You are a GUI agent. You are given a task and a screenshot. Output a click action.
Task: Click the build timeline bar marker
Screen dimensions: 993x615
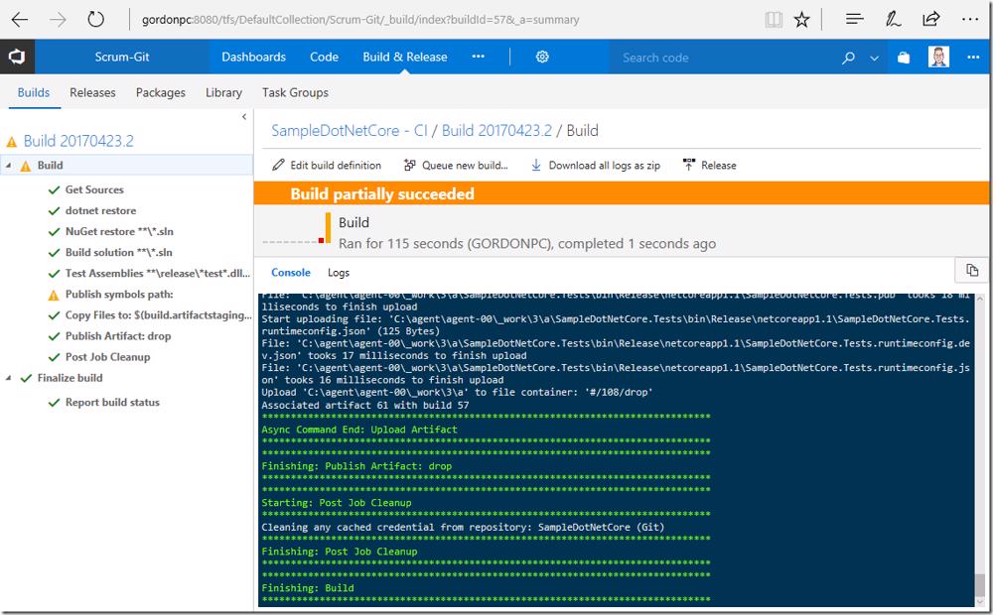(328, 228)
